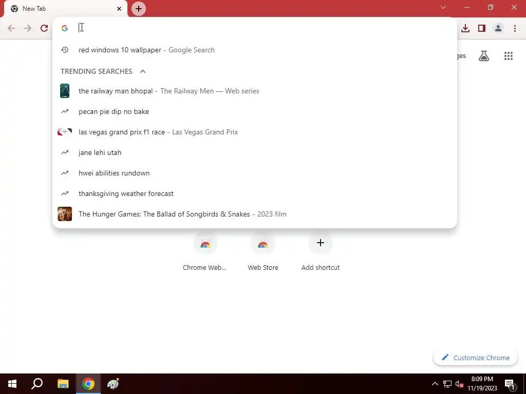Click the forward navigation arrow

(28, 28)
